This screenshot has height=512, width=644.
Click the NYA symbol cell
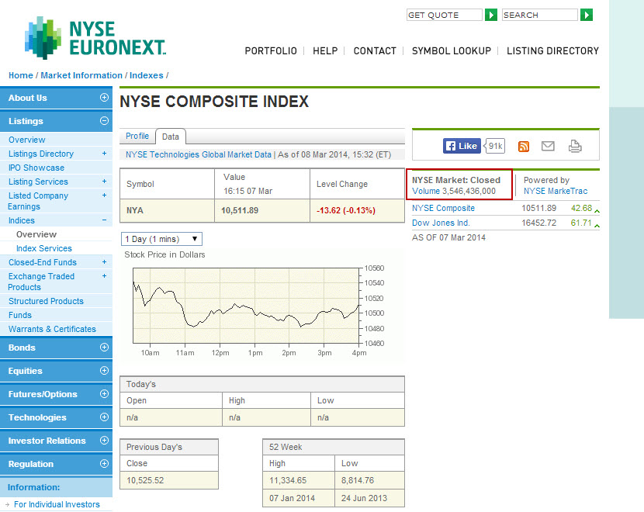[167, 211]
